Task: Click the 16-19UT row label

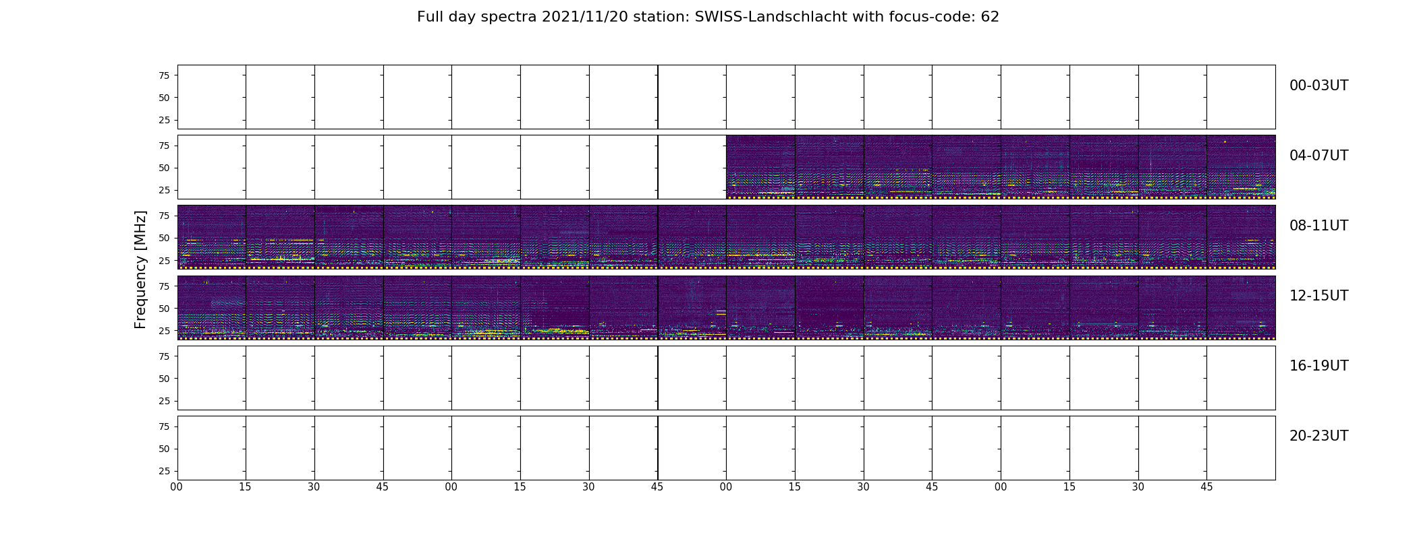Action: (x=1318, y=366)
